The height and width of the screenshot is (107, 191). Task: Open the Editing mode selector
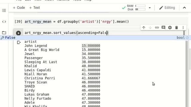click(167, 8)
